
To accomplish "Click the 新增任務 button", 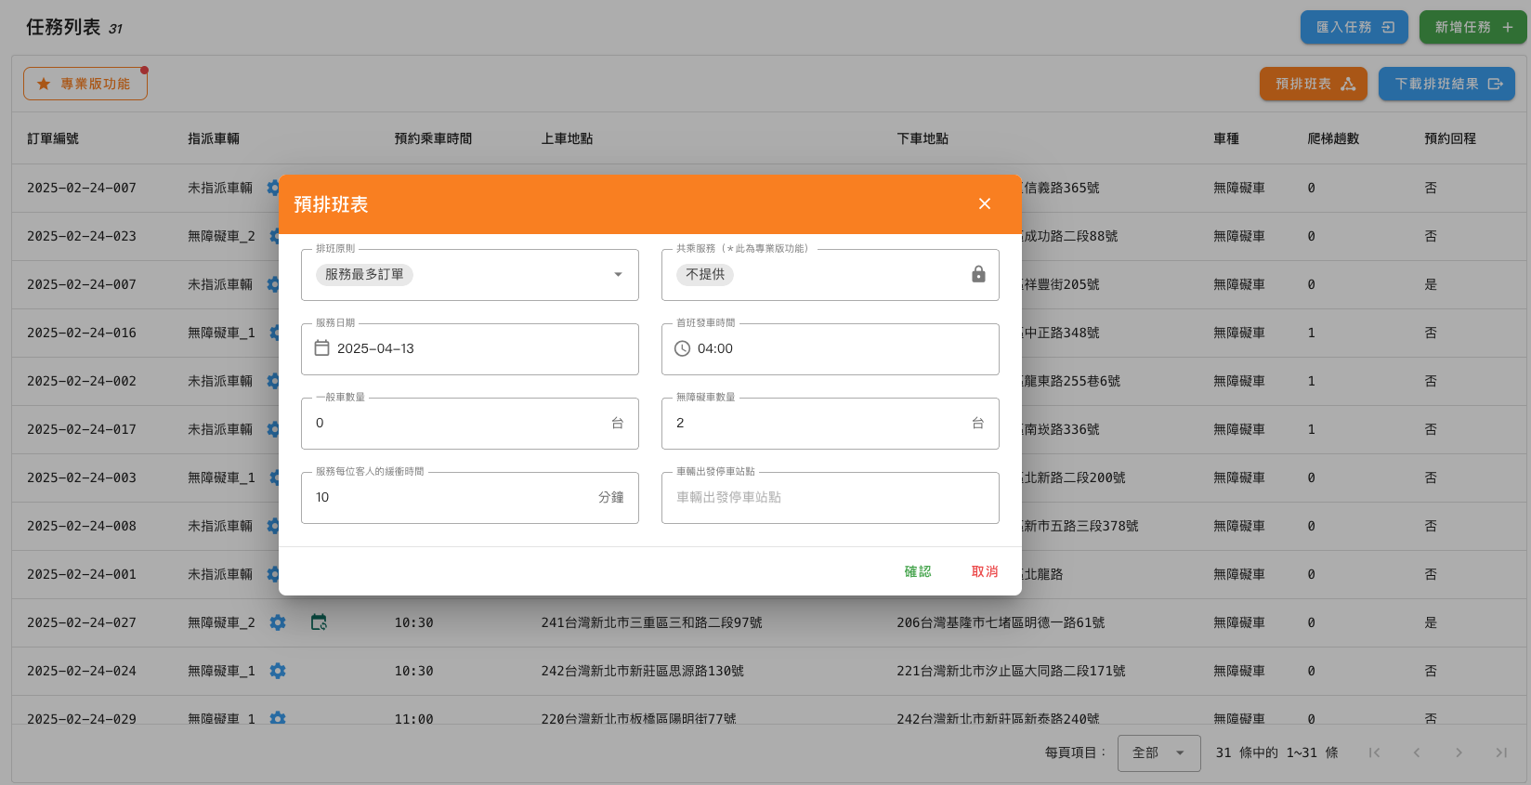I will tap(1473, 27).
